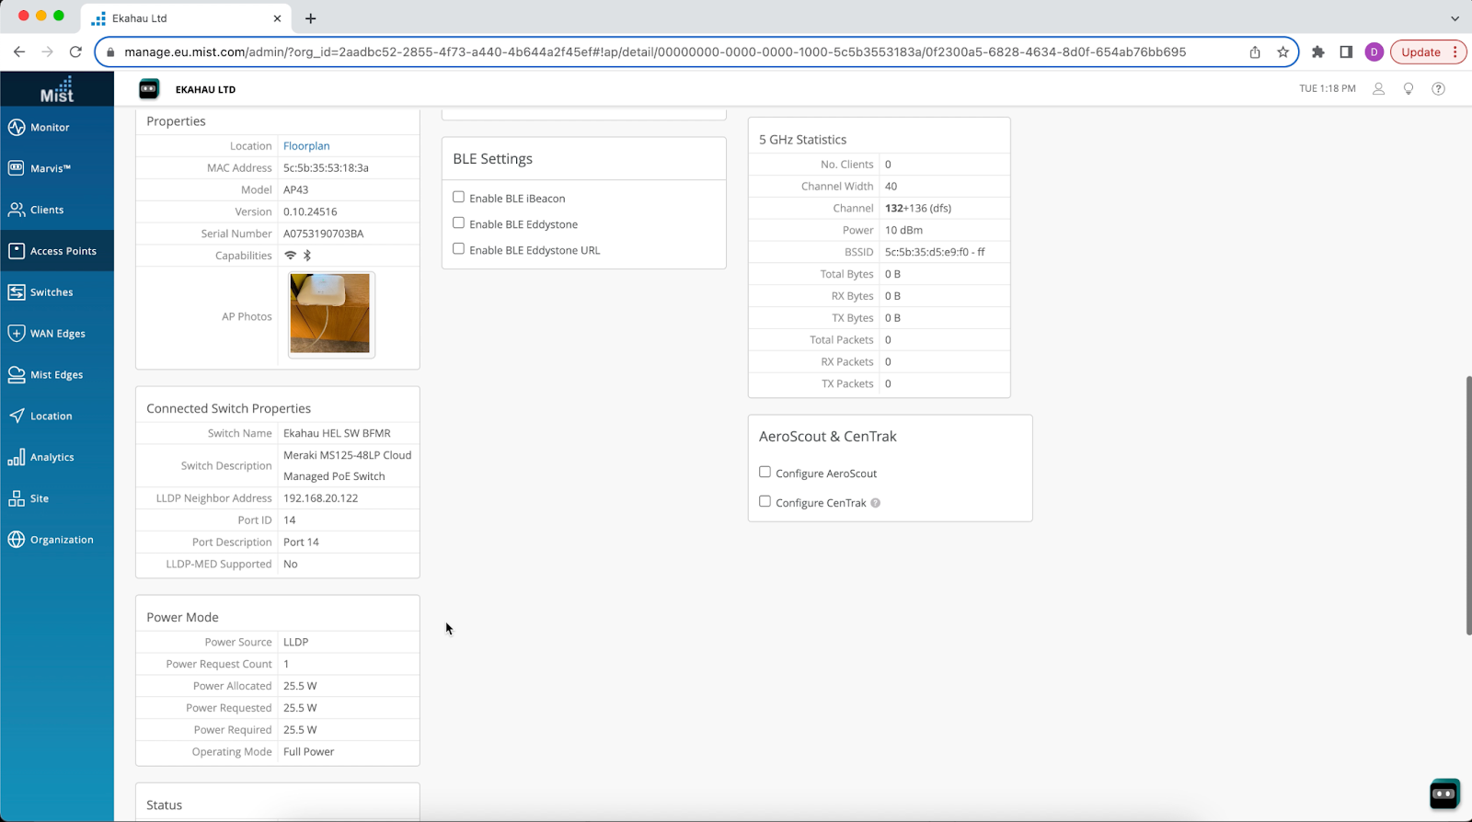Image resolution: width=1472 pixels, height=822 pixels.
Task: Click the Organization globe icon
Action: [x=17, y=540]
